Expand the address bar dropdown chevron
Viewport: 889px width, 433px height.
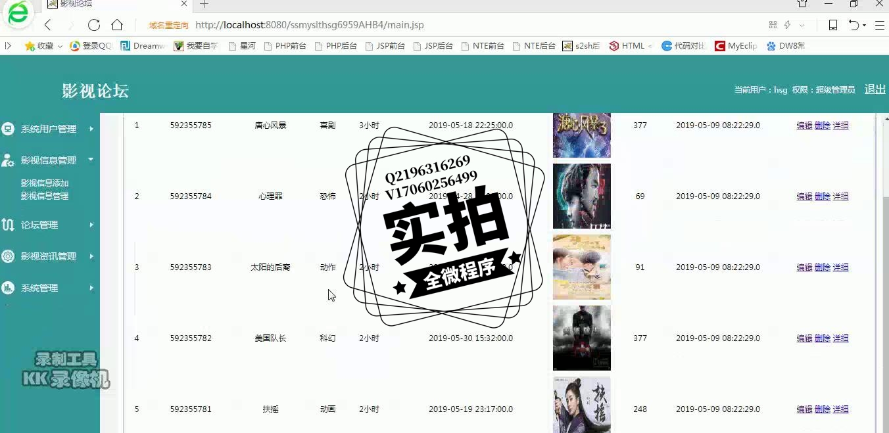(x=802, y=25)
